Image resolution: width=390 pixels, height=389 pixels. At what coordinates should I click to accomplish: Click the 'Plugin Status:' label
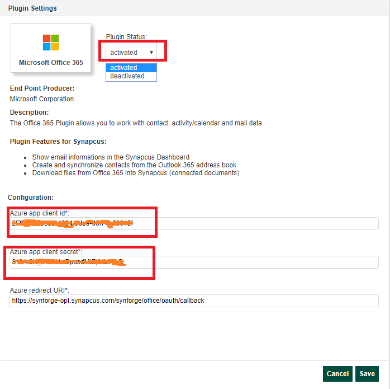pos(126,37)
